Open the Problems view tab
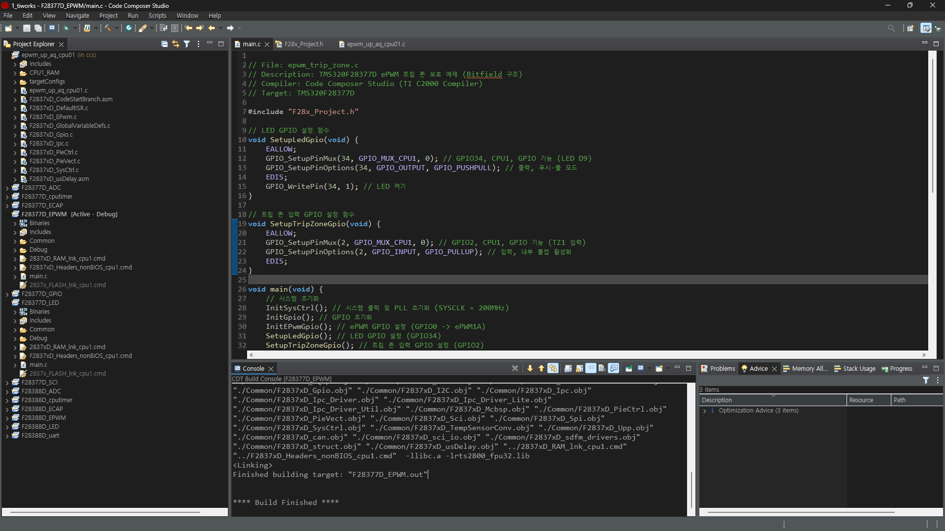Screen dimensions: 945x531 [x=722, y=369]
